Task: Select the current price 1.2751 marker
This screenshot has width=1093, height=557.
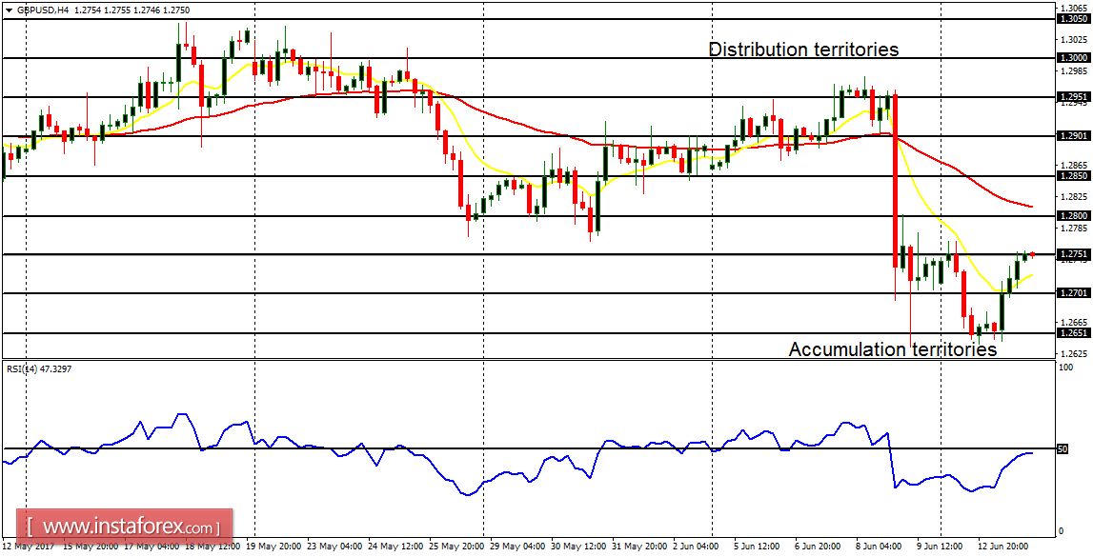Action: pyautogui.click(x=1070, y=254)
